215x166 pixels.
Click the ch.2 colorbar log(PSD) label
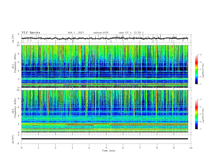(x=203, y=116)
